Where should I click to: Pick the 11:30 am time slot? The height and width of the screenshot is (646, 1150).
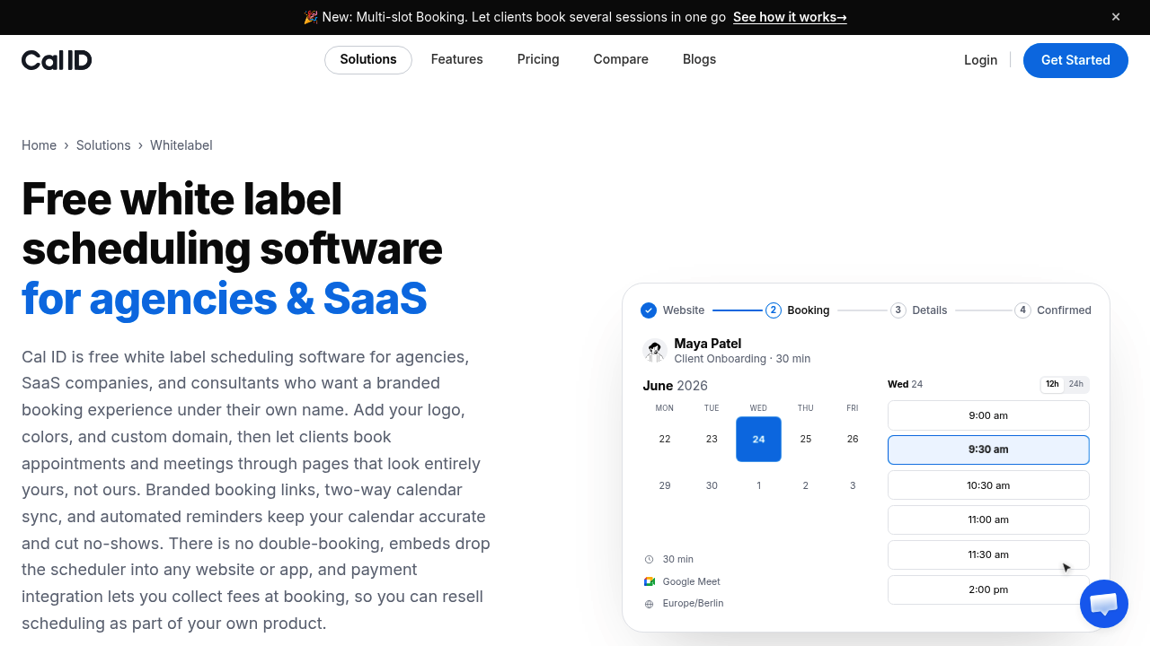988,555
